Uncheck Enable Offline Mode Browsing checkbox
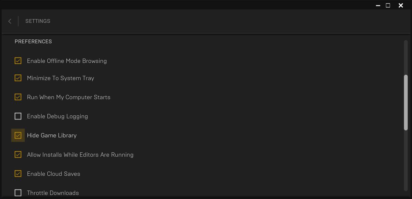Image resolution: width=412 pixels, height=199 pixels. 18,61
